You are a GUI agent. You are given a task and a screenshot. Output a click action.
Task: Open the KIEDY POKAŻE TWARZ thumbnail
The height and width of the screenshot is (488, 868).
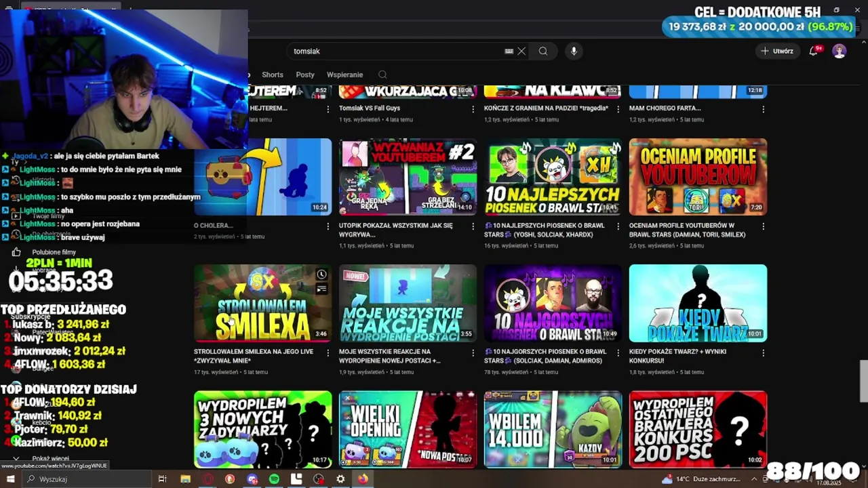point(698,303)
